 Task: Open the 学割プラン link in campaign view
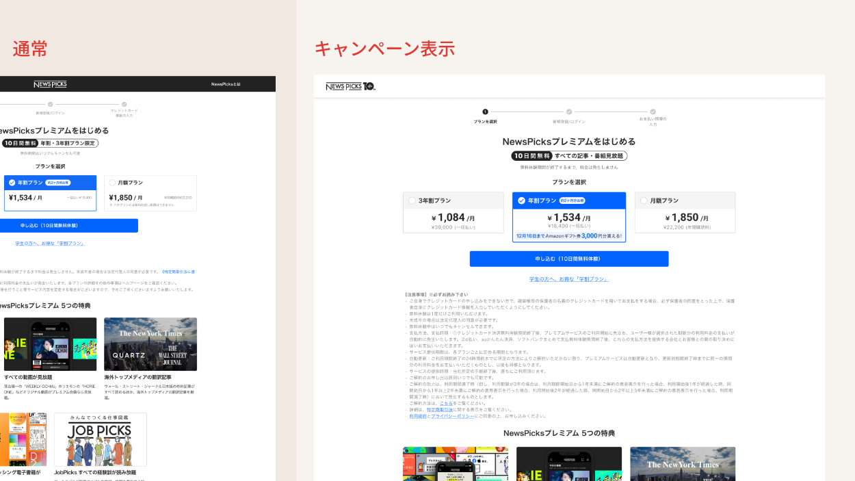(568, 279)
